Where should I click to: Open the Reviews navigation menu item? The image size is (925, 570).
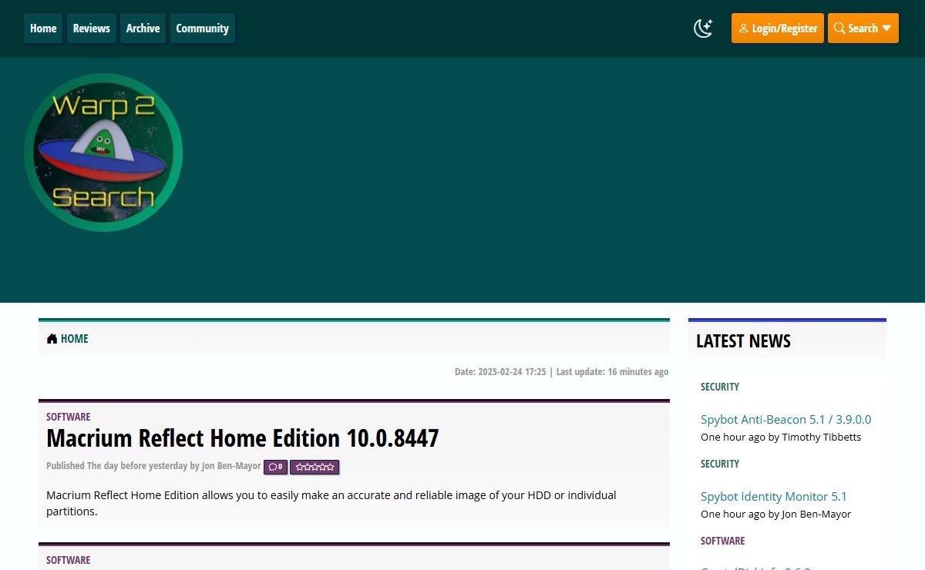[92, 28]
